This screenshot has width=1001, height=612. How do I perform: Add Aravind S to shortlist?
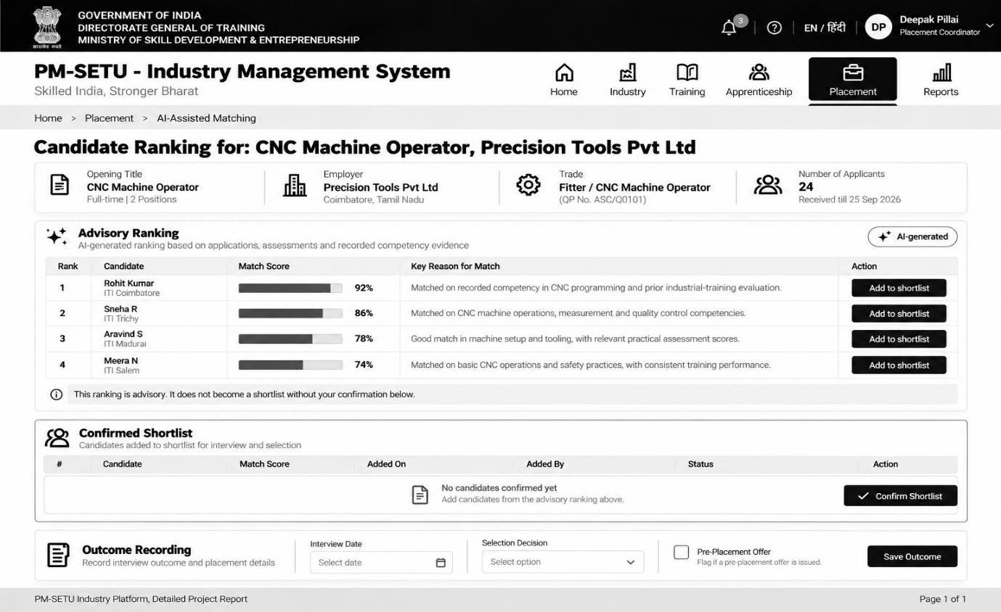click(x=899, y=339)
